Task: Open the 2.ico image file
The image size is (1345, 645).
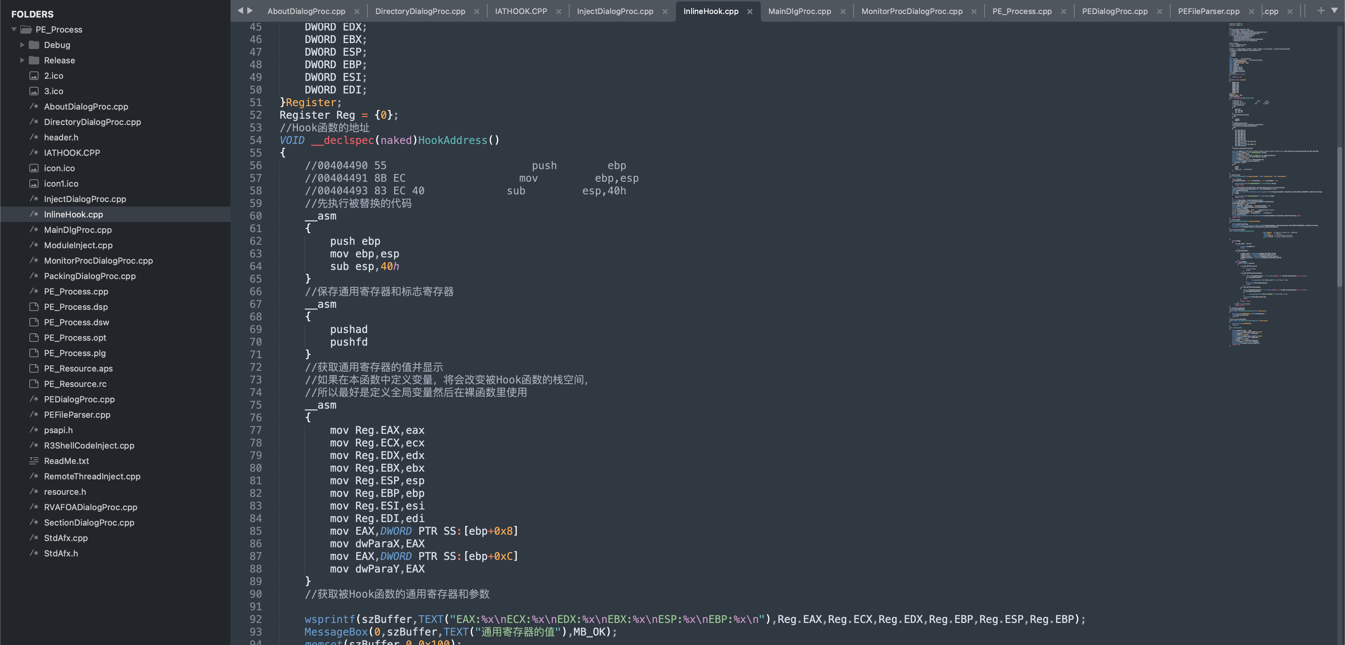Action: (53, 76)
